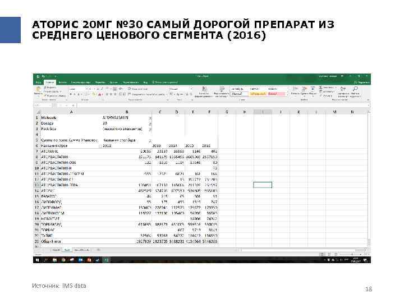The width and height of the screenshot is (404, 303).
Task: Select the ТОРВАКАРД row label
Action: [52, 224]
